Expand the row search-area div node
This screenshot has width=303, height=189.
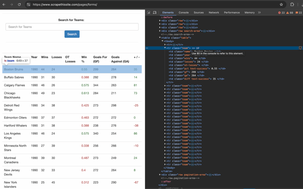pyautogui.click(x=160, y=31)
